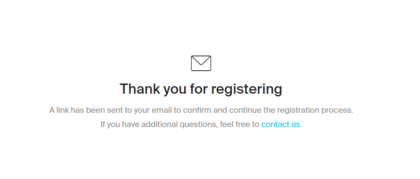
Task: Click 'A link' at sentence start
Action: click(x=59, y=110)
